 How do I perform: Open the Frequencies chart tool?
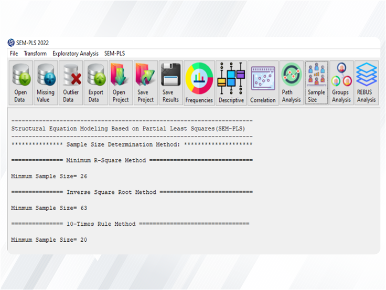tap(199, 83)
